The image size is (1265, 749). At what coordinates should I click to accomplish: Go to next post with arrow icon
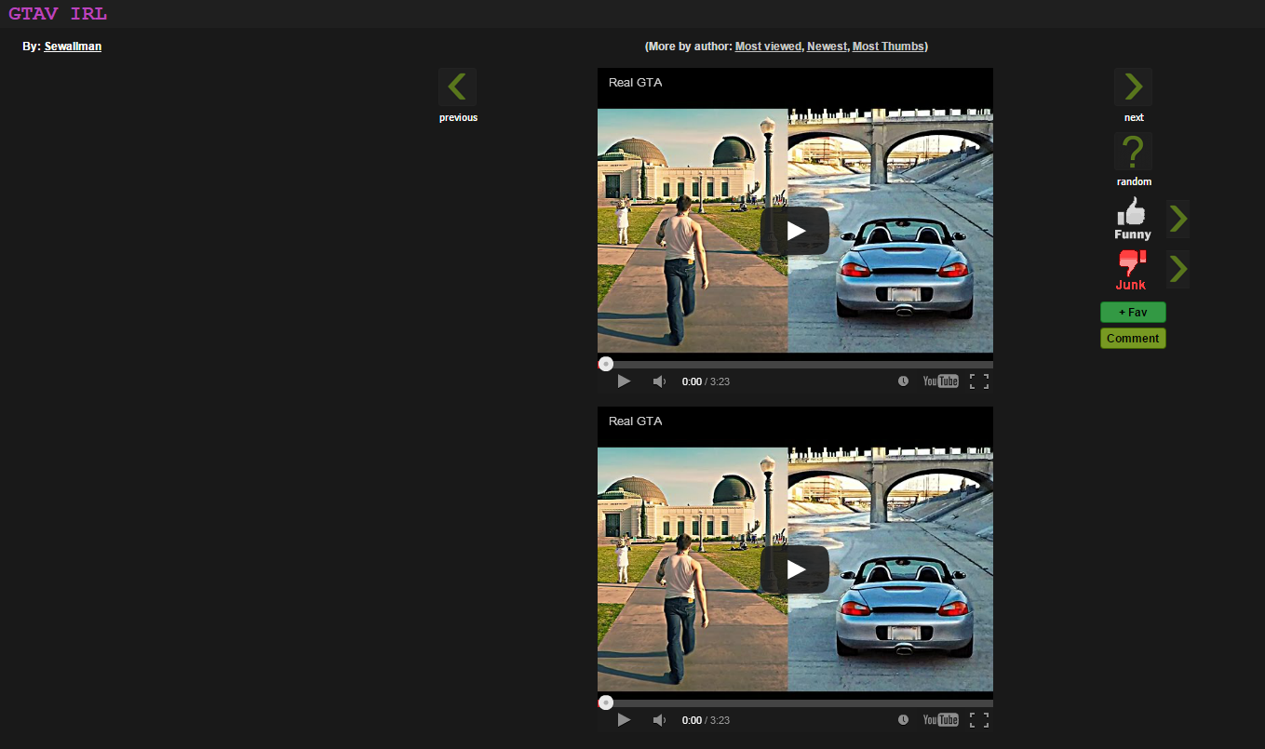(x=1133, y=87)
